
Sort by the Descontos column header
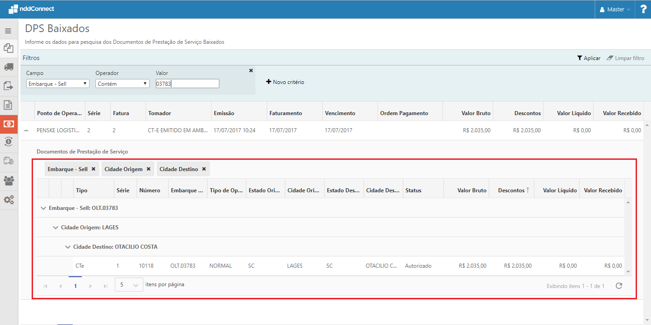click(511, 190)
